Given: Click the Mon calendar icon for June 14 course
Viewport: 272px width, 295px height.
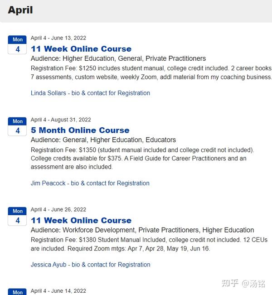Looking at the screenshot, I should tap(17, 291).
